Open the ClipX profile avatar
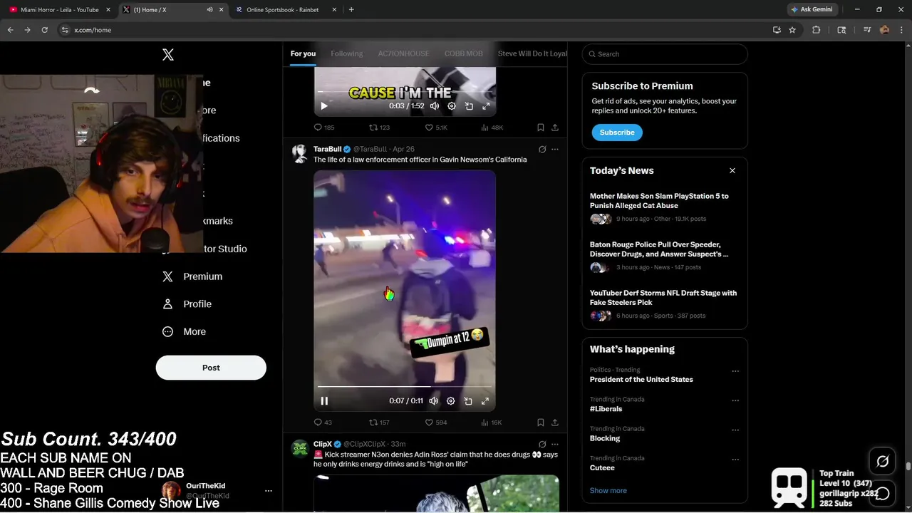Image resolution: width=912 pixels, height=513 pixels. (300, 448)
